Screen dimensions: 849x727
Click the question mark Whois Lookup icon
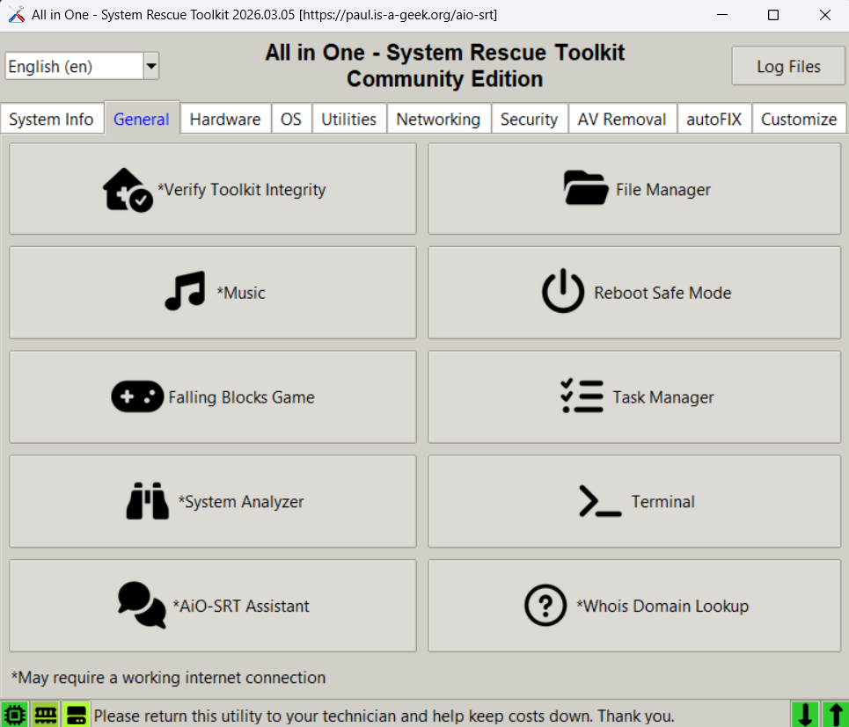coord(545,606)
